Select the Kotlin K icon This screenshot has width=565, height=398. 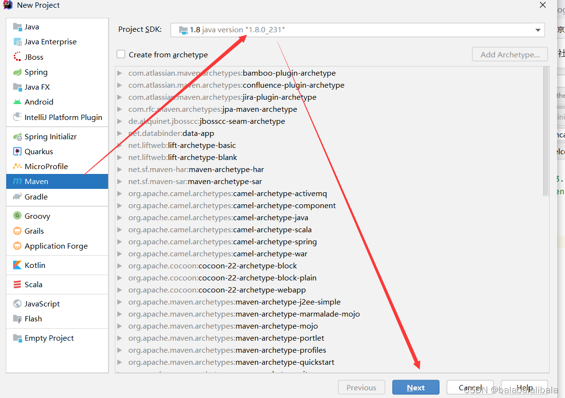(x=17, y=265)
